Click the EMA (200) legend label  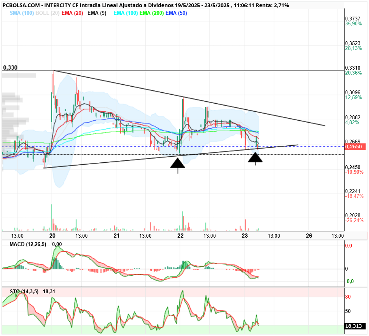coord(152,13)
